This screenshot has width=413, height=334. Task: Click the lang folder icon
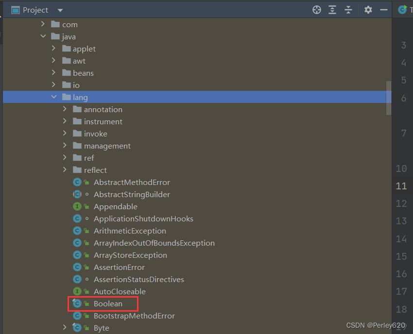tap(67, 97)
